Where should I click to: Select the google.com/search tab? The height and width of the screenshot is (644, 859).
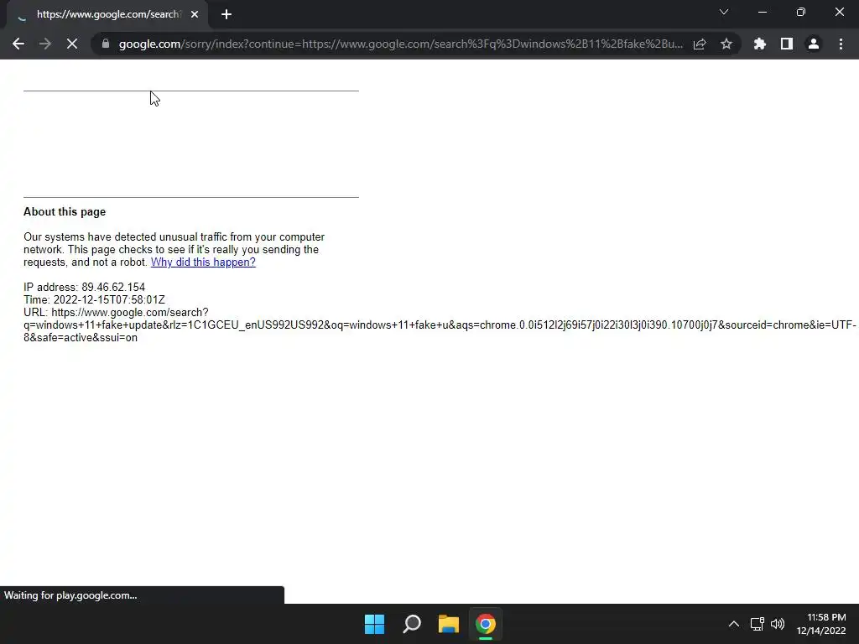(x=108, y=14)
